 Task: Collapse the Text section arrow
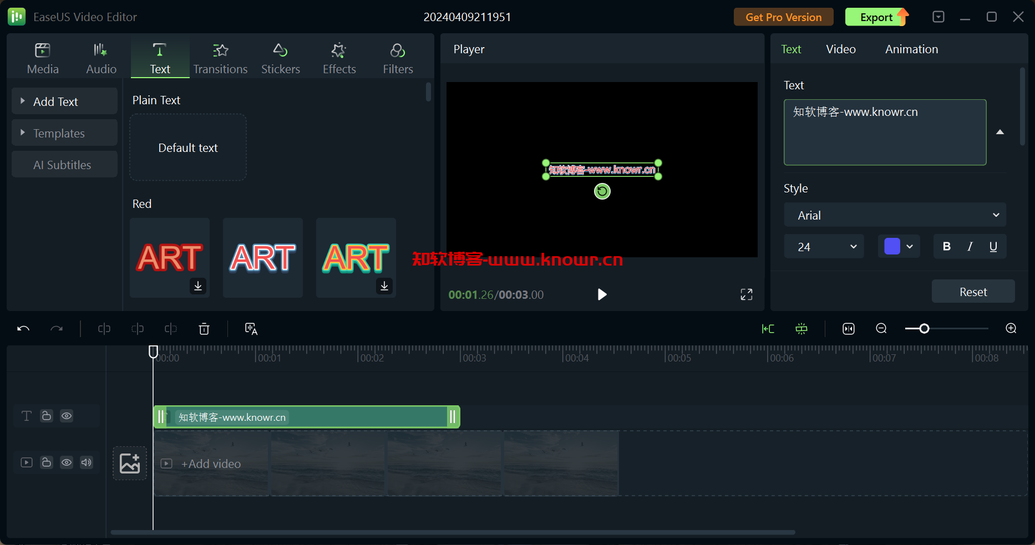coord(1000,132)
